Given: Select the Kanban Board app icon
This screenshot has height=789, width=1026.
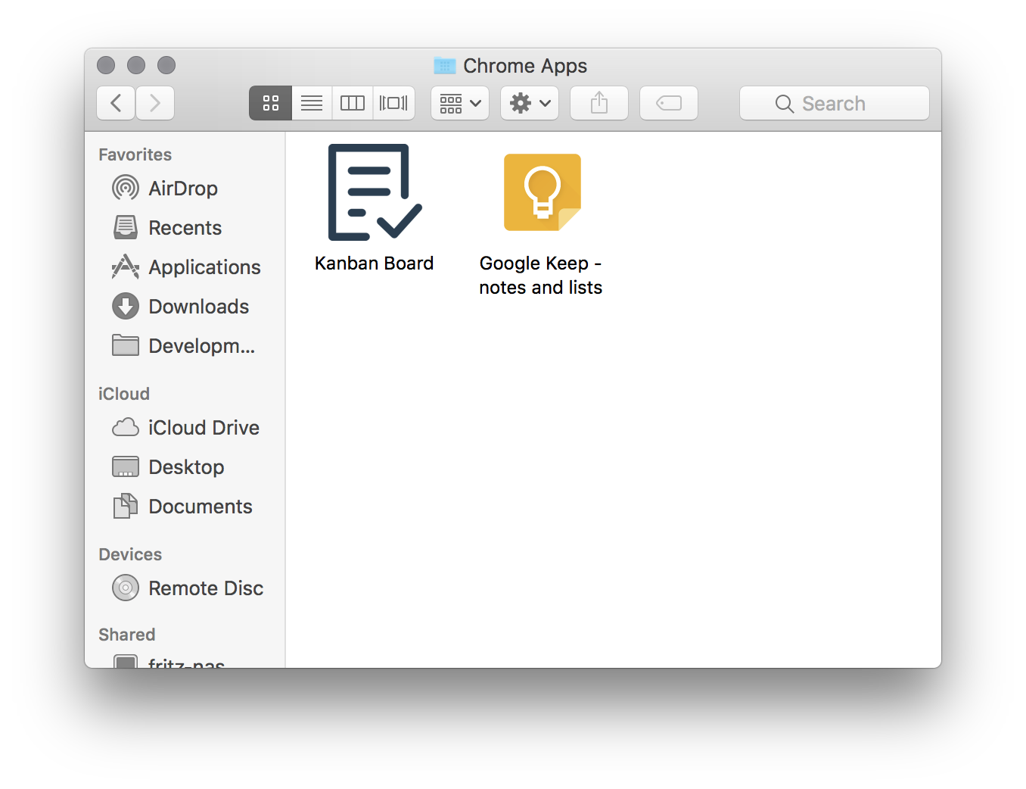Looking at the screenshot, I should (x=375, y=192).
